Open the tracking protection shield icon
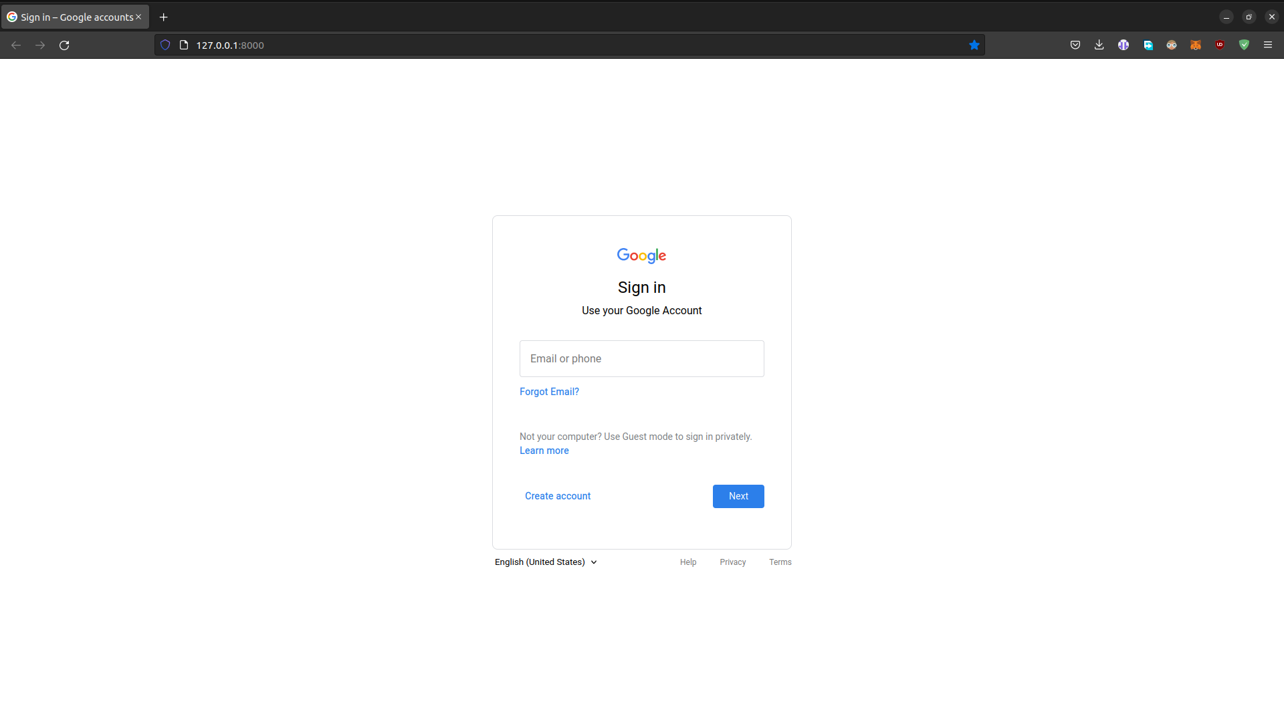The height and width of the screenshot is (704, 1284). [165, 45]
